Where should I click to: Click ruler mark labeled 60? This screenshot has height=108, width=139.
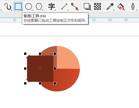[x=15, y=20]
